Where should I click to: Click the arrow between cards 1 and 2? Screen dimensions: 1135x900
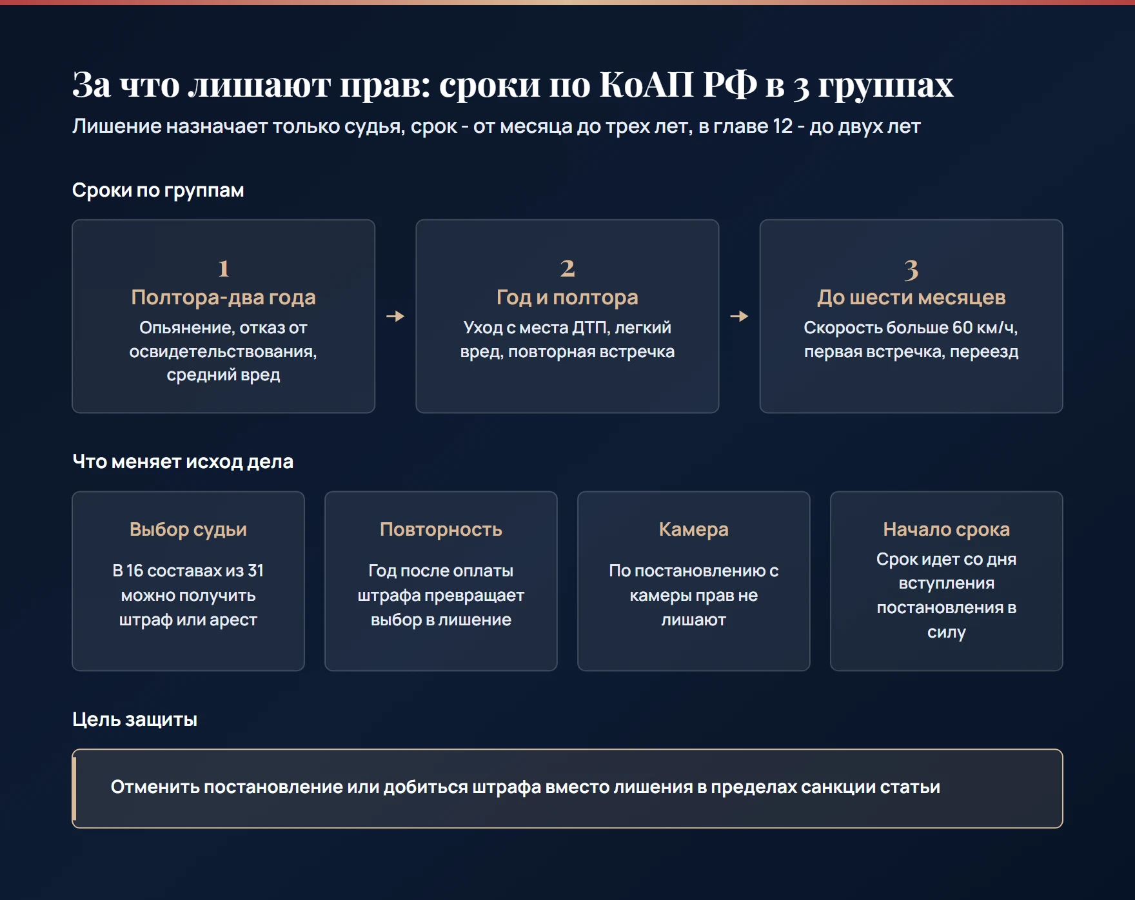coord(395,316)
